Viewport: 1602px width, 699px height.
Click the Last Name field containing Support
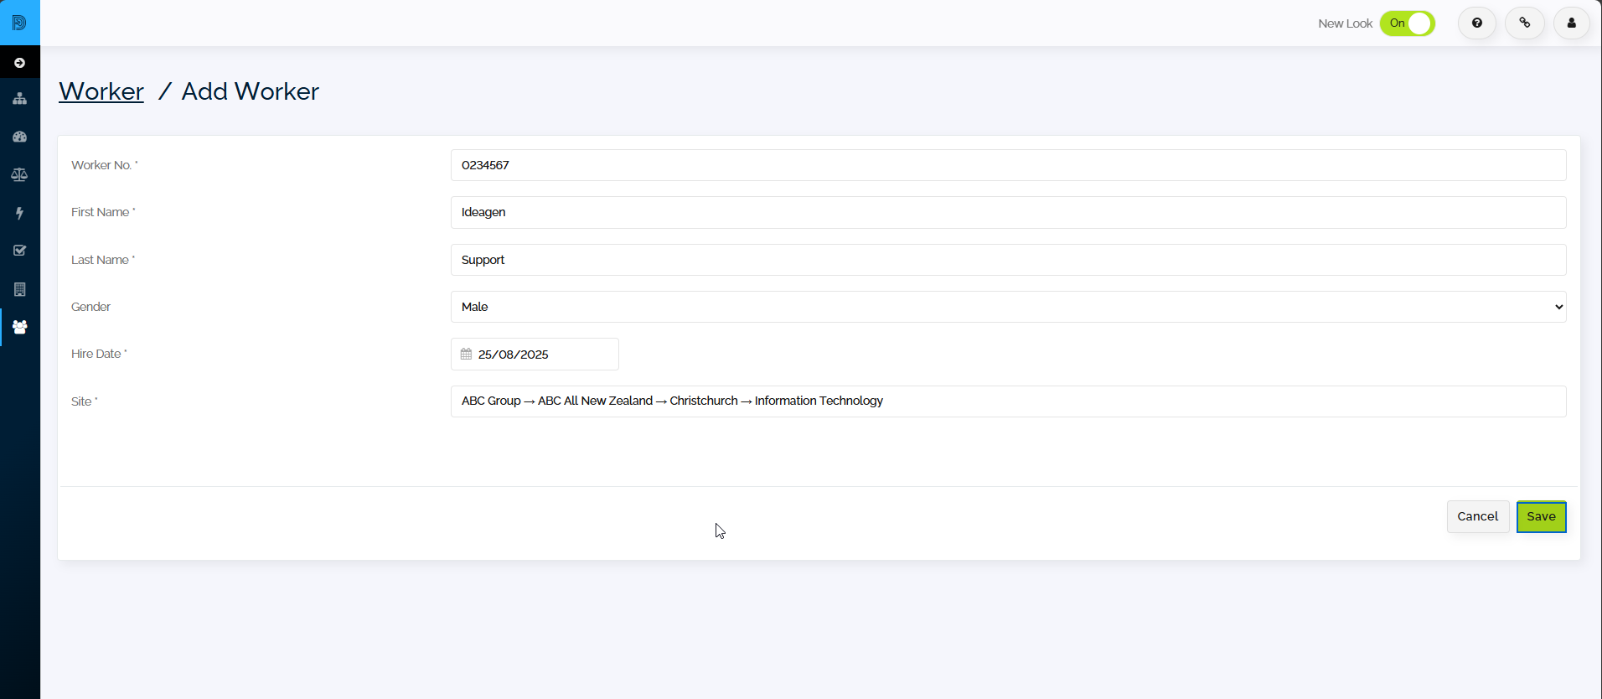1008,260
